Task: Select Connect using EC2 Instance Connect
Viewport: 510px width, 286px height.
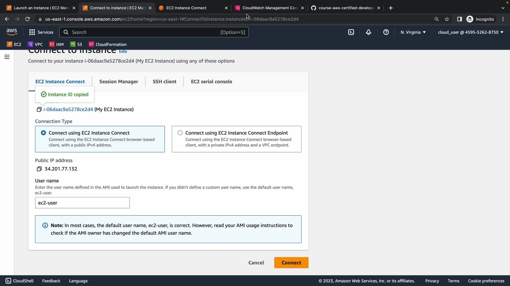Action: [43, 133]
